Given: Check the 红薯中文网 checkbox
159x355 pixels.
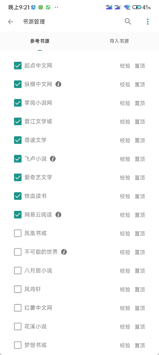Looking at the screenshot, I should (x=18, y=308).
